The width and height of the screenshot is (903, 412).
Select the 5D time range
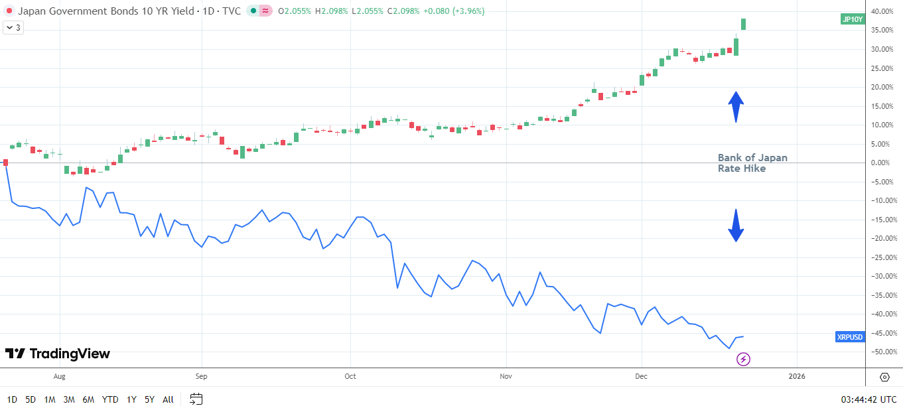(31, 399)
